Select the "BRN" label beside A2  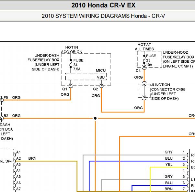click(x=32, y=158)
